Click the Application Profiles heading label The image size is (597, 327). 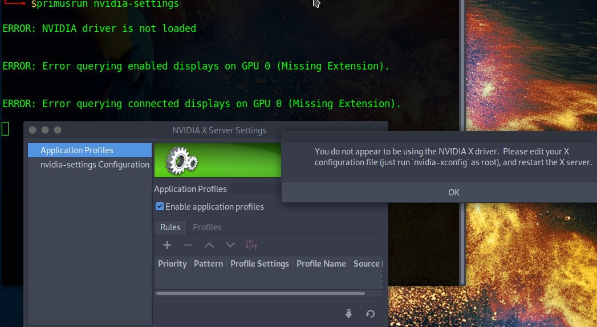[x=190, y=189]
